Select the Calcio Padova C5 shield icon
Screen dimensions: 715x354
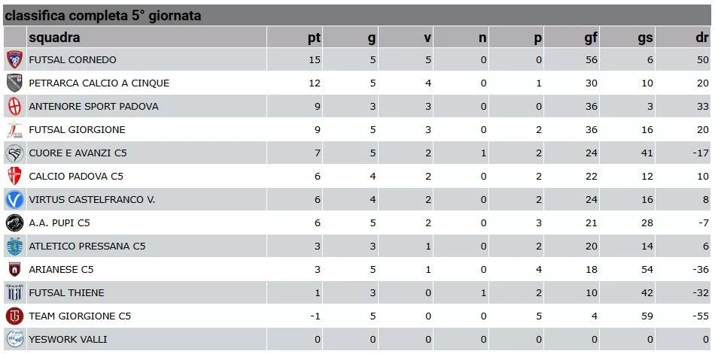(x=14, y=176)
